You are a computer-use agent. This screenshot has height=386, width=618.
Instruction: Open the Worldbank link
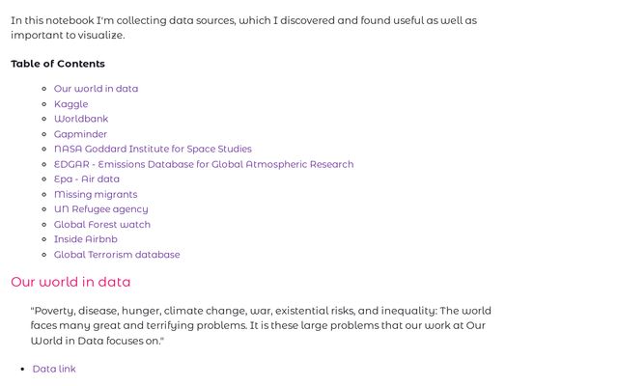tap(81, 119)
